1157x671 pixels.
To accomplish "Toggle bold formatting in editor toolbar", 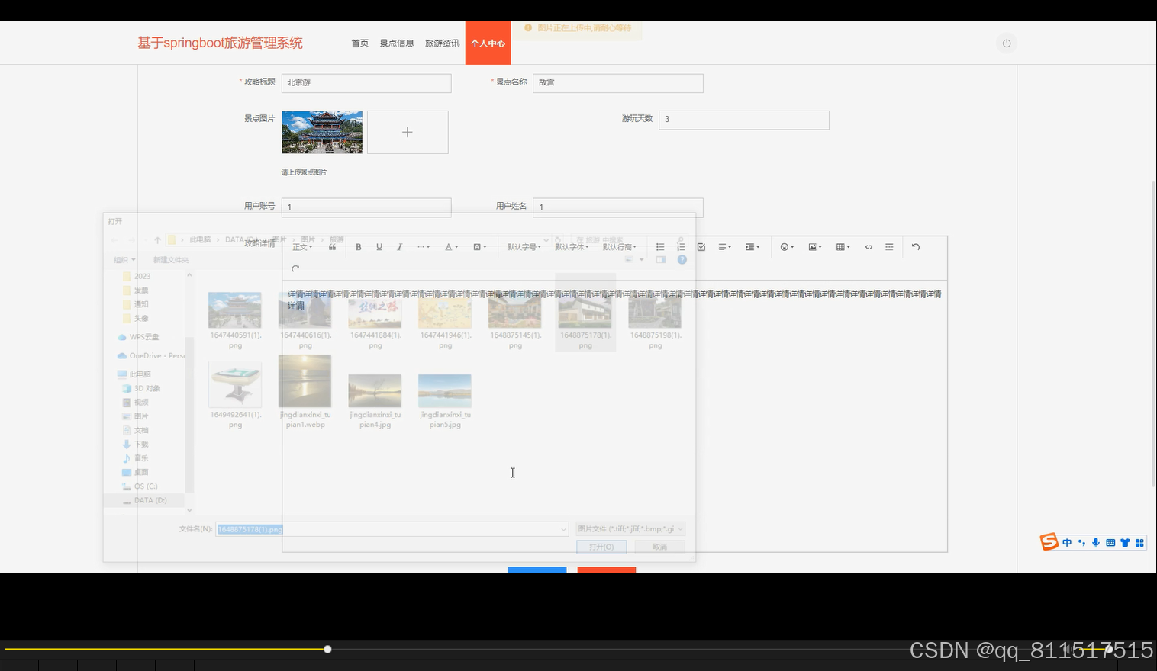I will pyautogui.click(x=358, y=247).
